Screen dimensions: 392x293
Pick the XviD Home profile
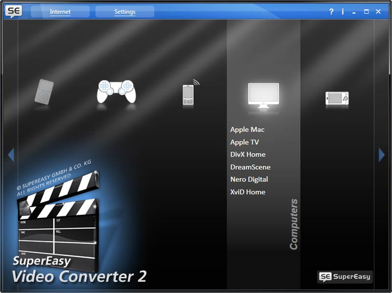coord(248,192)
